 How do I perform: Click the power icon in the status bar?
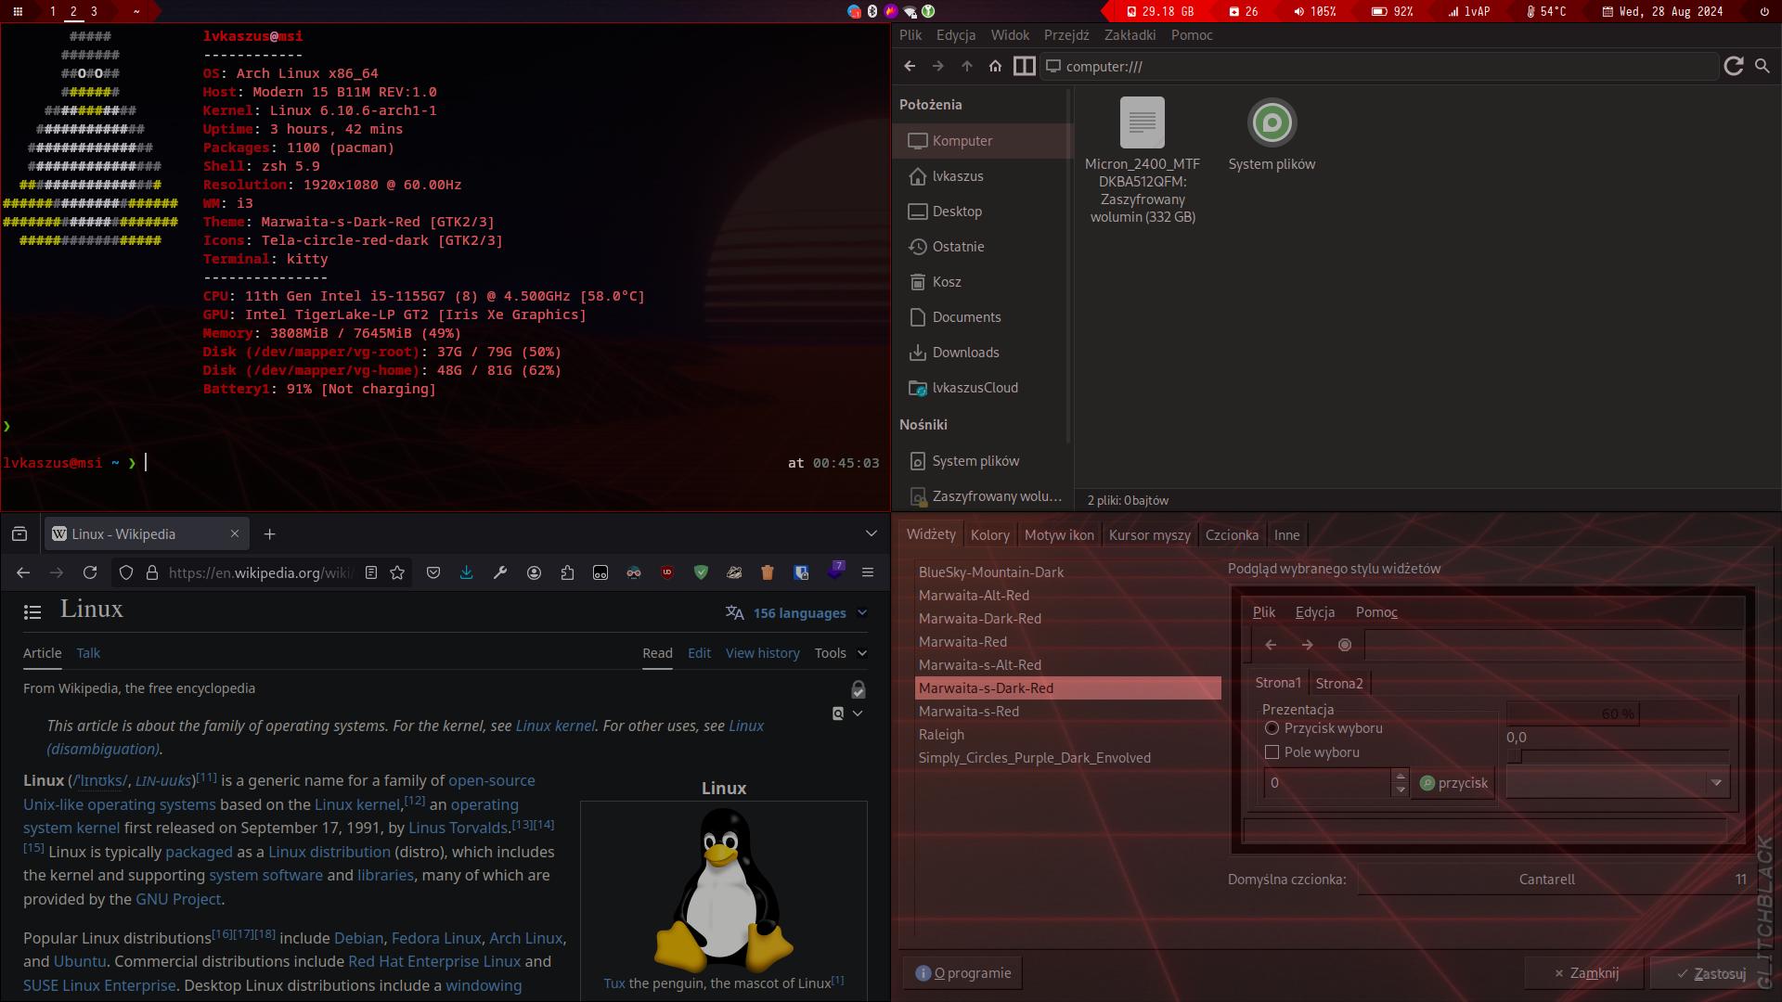pyautogui.click(x=1764, y=11)
